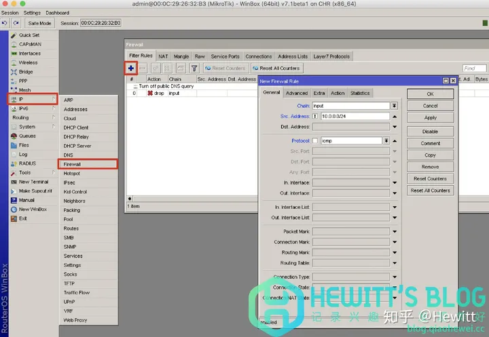The image size is (489, 337).
Task: Select DHCP Server in IP submenu
Action: (x=88, y=146)
